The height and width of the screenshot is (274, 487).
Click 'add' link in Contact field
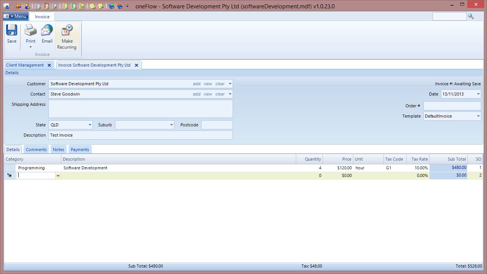pyautogui.click(x=196, y=94)
